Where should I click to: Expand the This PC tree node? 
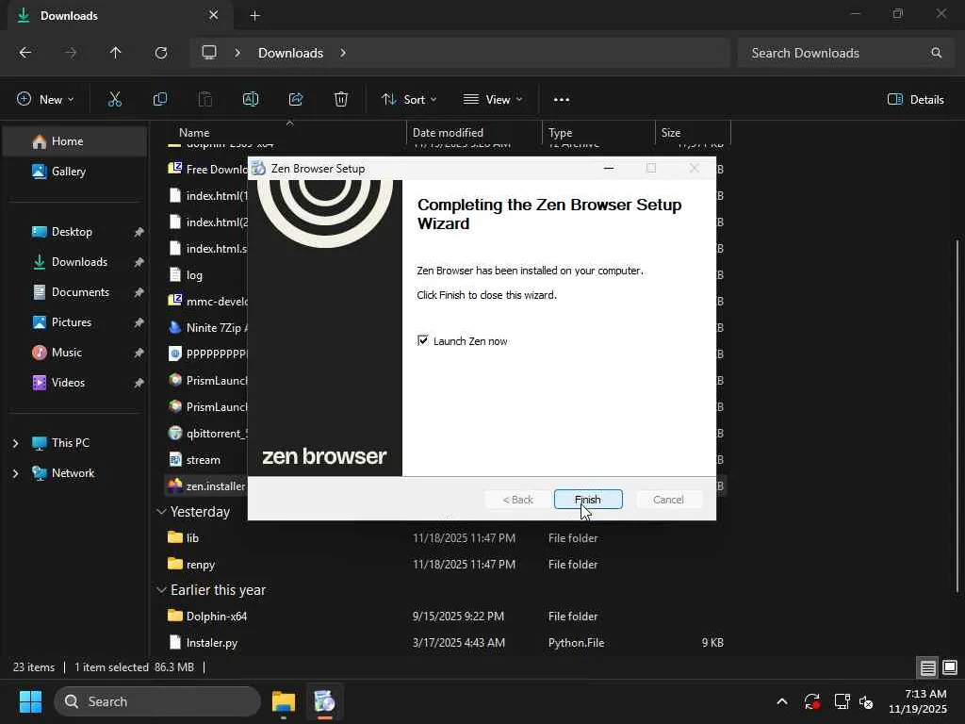[x=15, y=443]
